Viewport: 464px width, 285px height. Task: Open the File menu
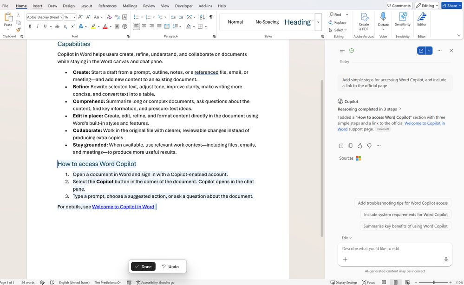pos(5,6)
